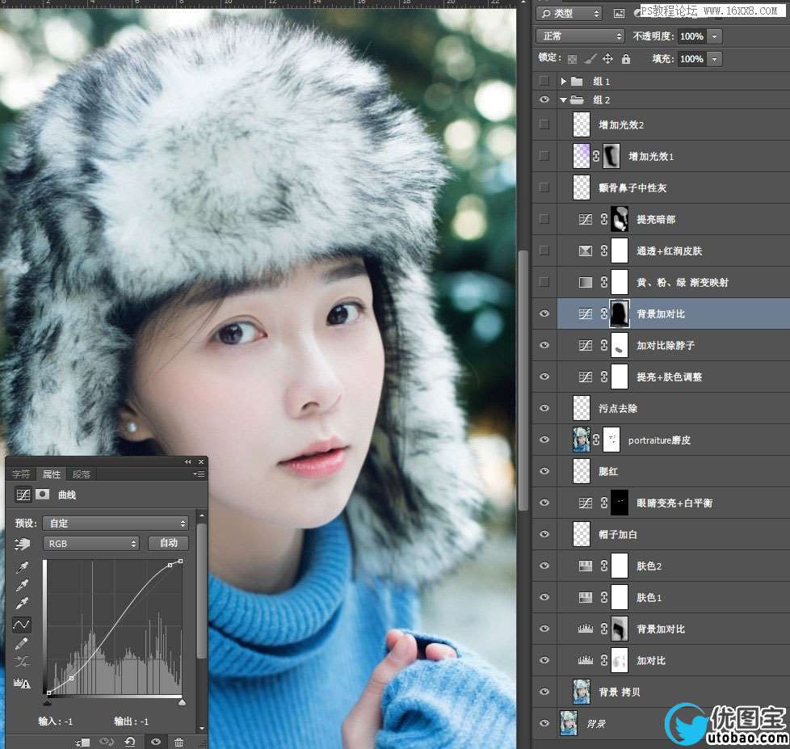The image size is (790, 749).
Task: Select the on-image targeted adjustment hand tool
Action: tap(23, 545)
